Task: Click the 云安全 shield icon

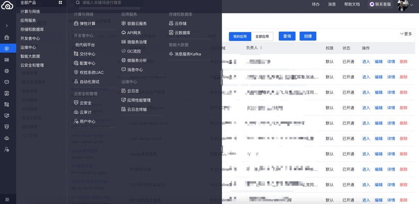Action: (76, 103)
